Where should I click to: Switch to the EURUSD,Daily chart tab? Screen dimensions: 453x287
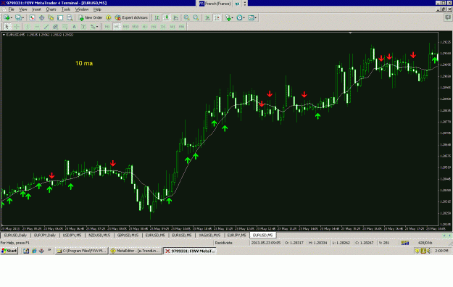click(x=15, y=236)
